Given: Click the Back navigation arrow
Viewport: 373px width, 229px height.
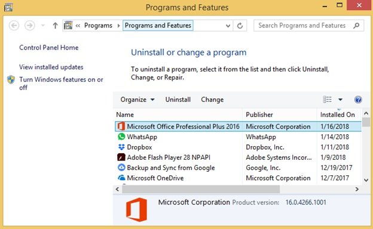Looking at the screenshot, I should tap(14, 25).
